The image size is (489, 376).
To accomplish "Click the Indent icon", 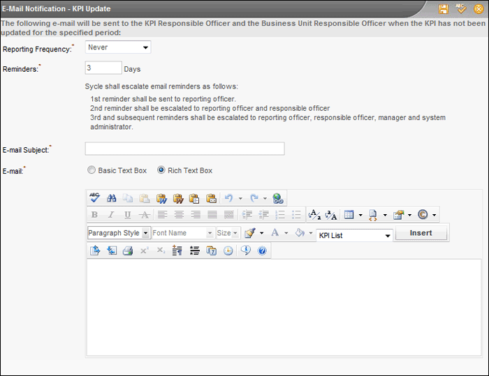I will tap(247, 215).
